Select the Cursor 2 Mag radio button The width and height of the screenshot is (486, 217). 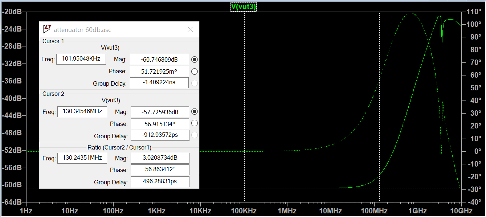(x=195, y=112)
